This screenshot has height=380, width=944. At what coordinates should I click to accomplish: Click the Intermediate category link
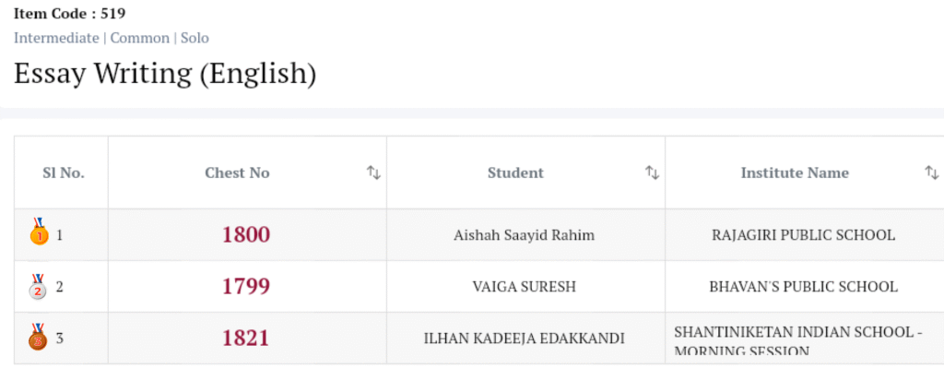[x=56, y=38]
